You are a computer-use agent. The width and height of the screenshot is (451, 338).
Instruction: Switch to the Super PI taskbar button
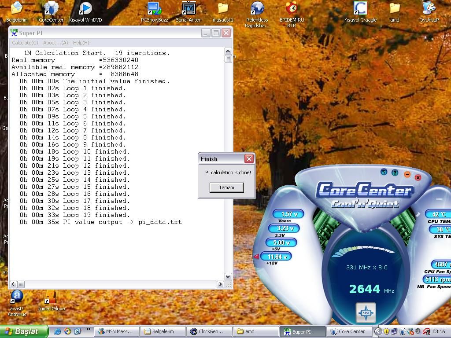[303, 331]
